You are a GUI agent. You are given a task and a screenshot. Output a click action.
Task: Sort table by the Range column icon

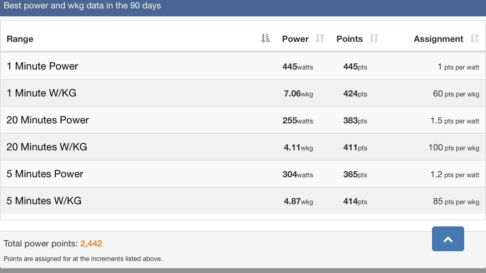[266, 38]
